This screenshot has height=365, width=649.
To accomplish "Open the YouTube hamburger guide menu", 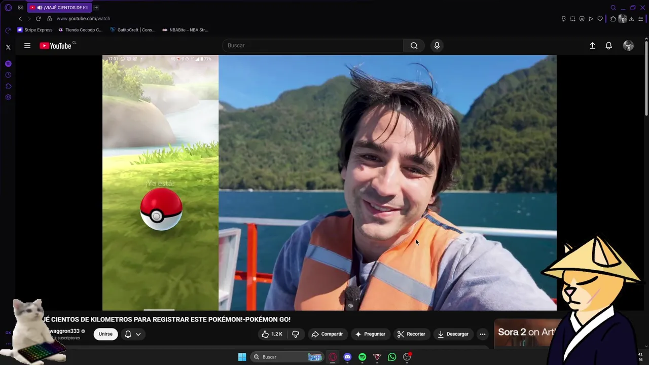I will [27, 46].
